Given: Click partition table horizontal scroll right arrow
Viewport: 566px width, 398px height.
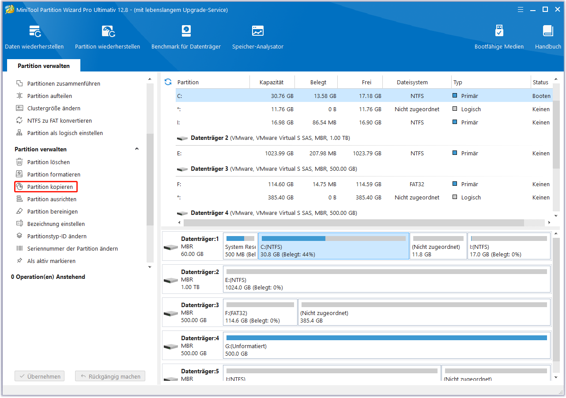Looking at the screenshot, I should pos(549,223).
